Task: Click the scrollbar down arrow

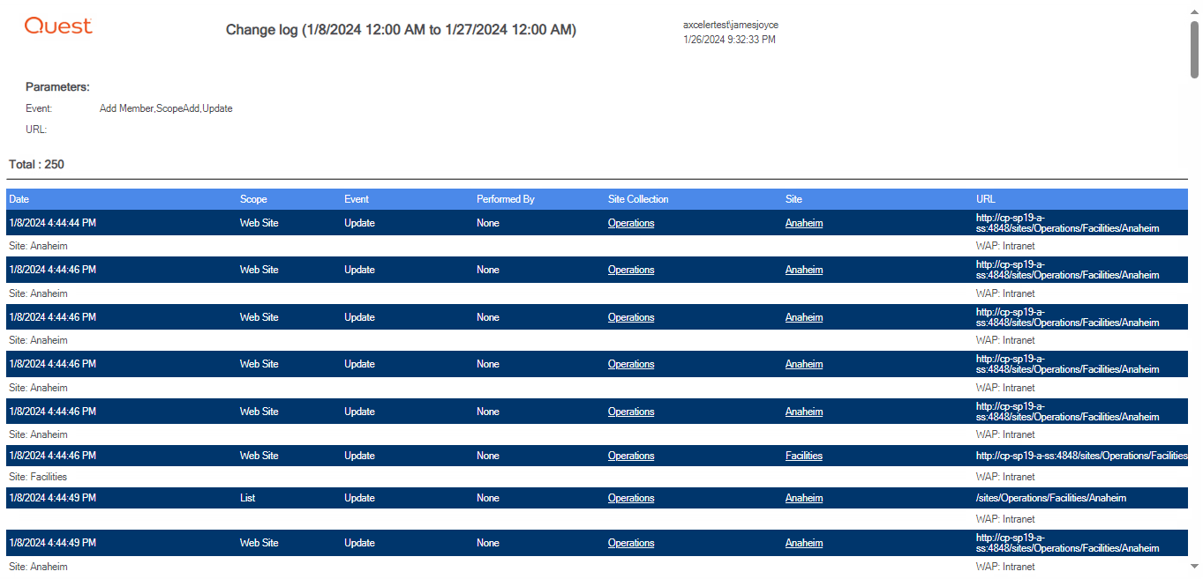Action: (x=1194, y=567)
